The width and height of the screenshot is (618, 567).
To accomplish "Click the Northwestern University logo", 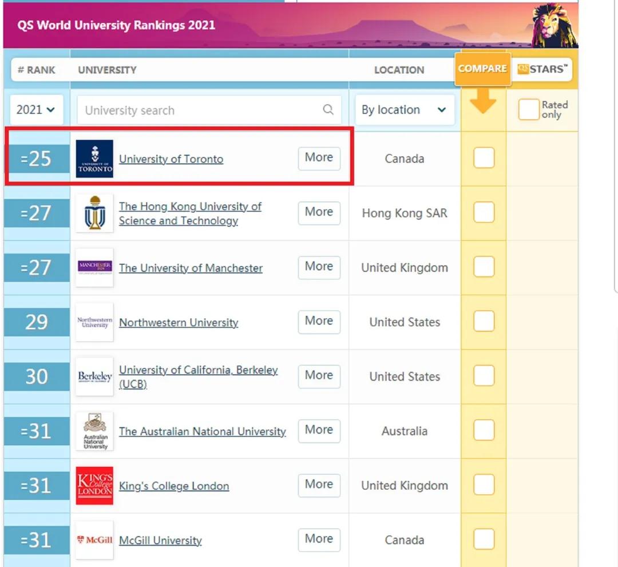I will [94, 322].
